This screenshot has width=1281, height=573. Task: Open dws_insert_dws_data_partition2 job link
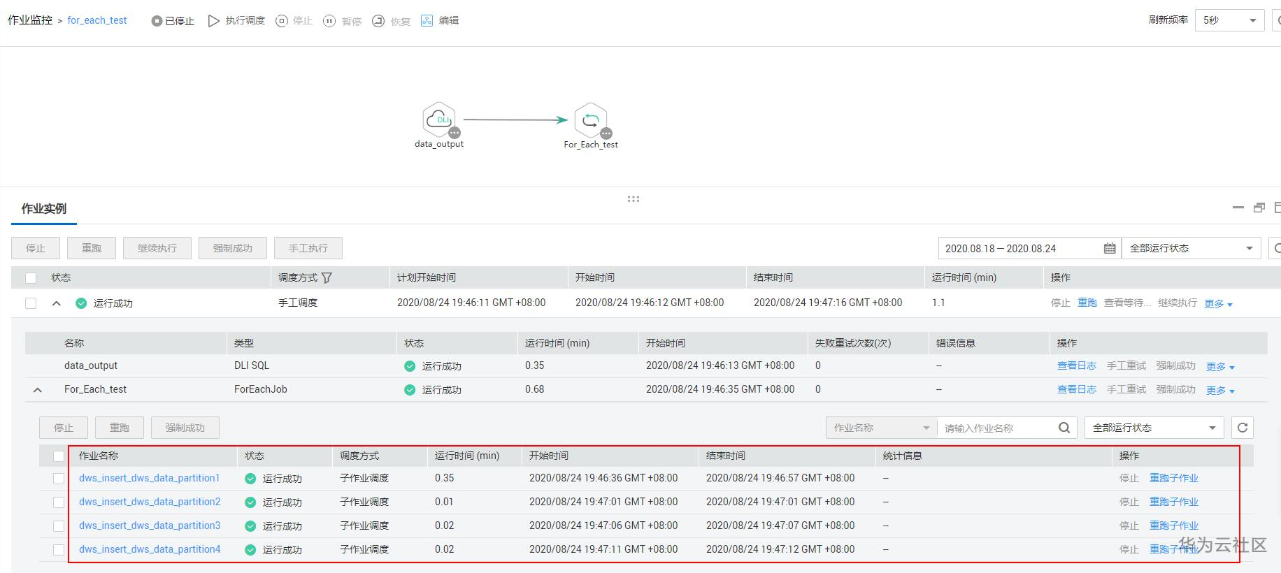150,502
